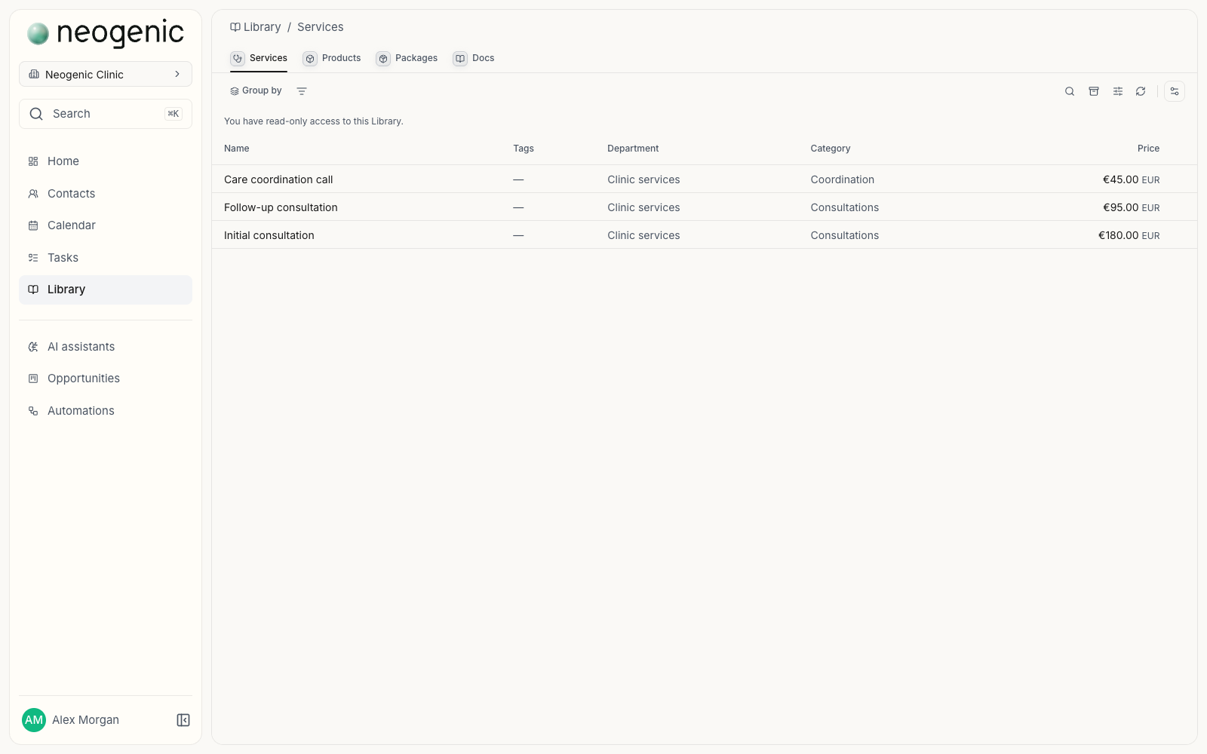Open the Group by dropdown

click(x=256, y=91)
